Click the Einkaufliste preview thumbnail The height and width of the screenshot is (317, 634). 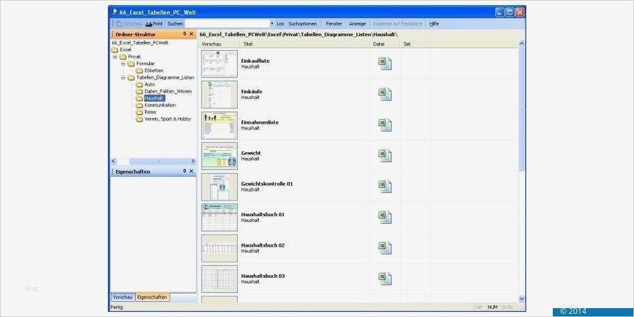[x=219, y=64]
